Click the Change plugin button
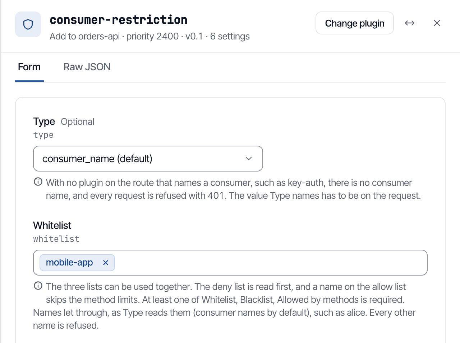The image size is (460, 343). 355,23
